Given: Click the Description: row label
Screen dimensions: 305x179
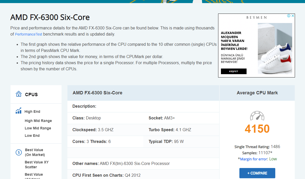Looking at the screenshot, I should [84, 106].
